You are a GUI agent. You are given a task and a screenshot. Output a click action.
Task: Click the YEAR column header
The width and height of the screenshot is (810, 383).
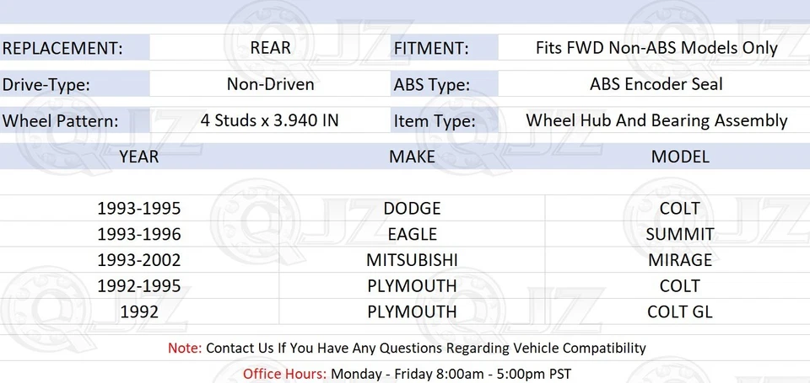click(138, 157)
